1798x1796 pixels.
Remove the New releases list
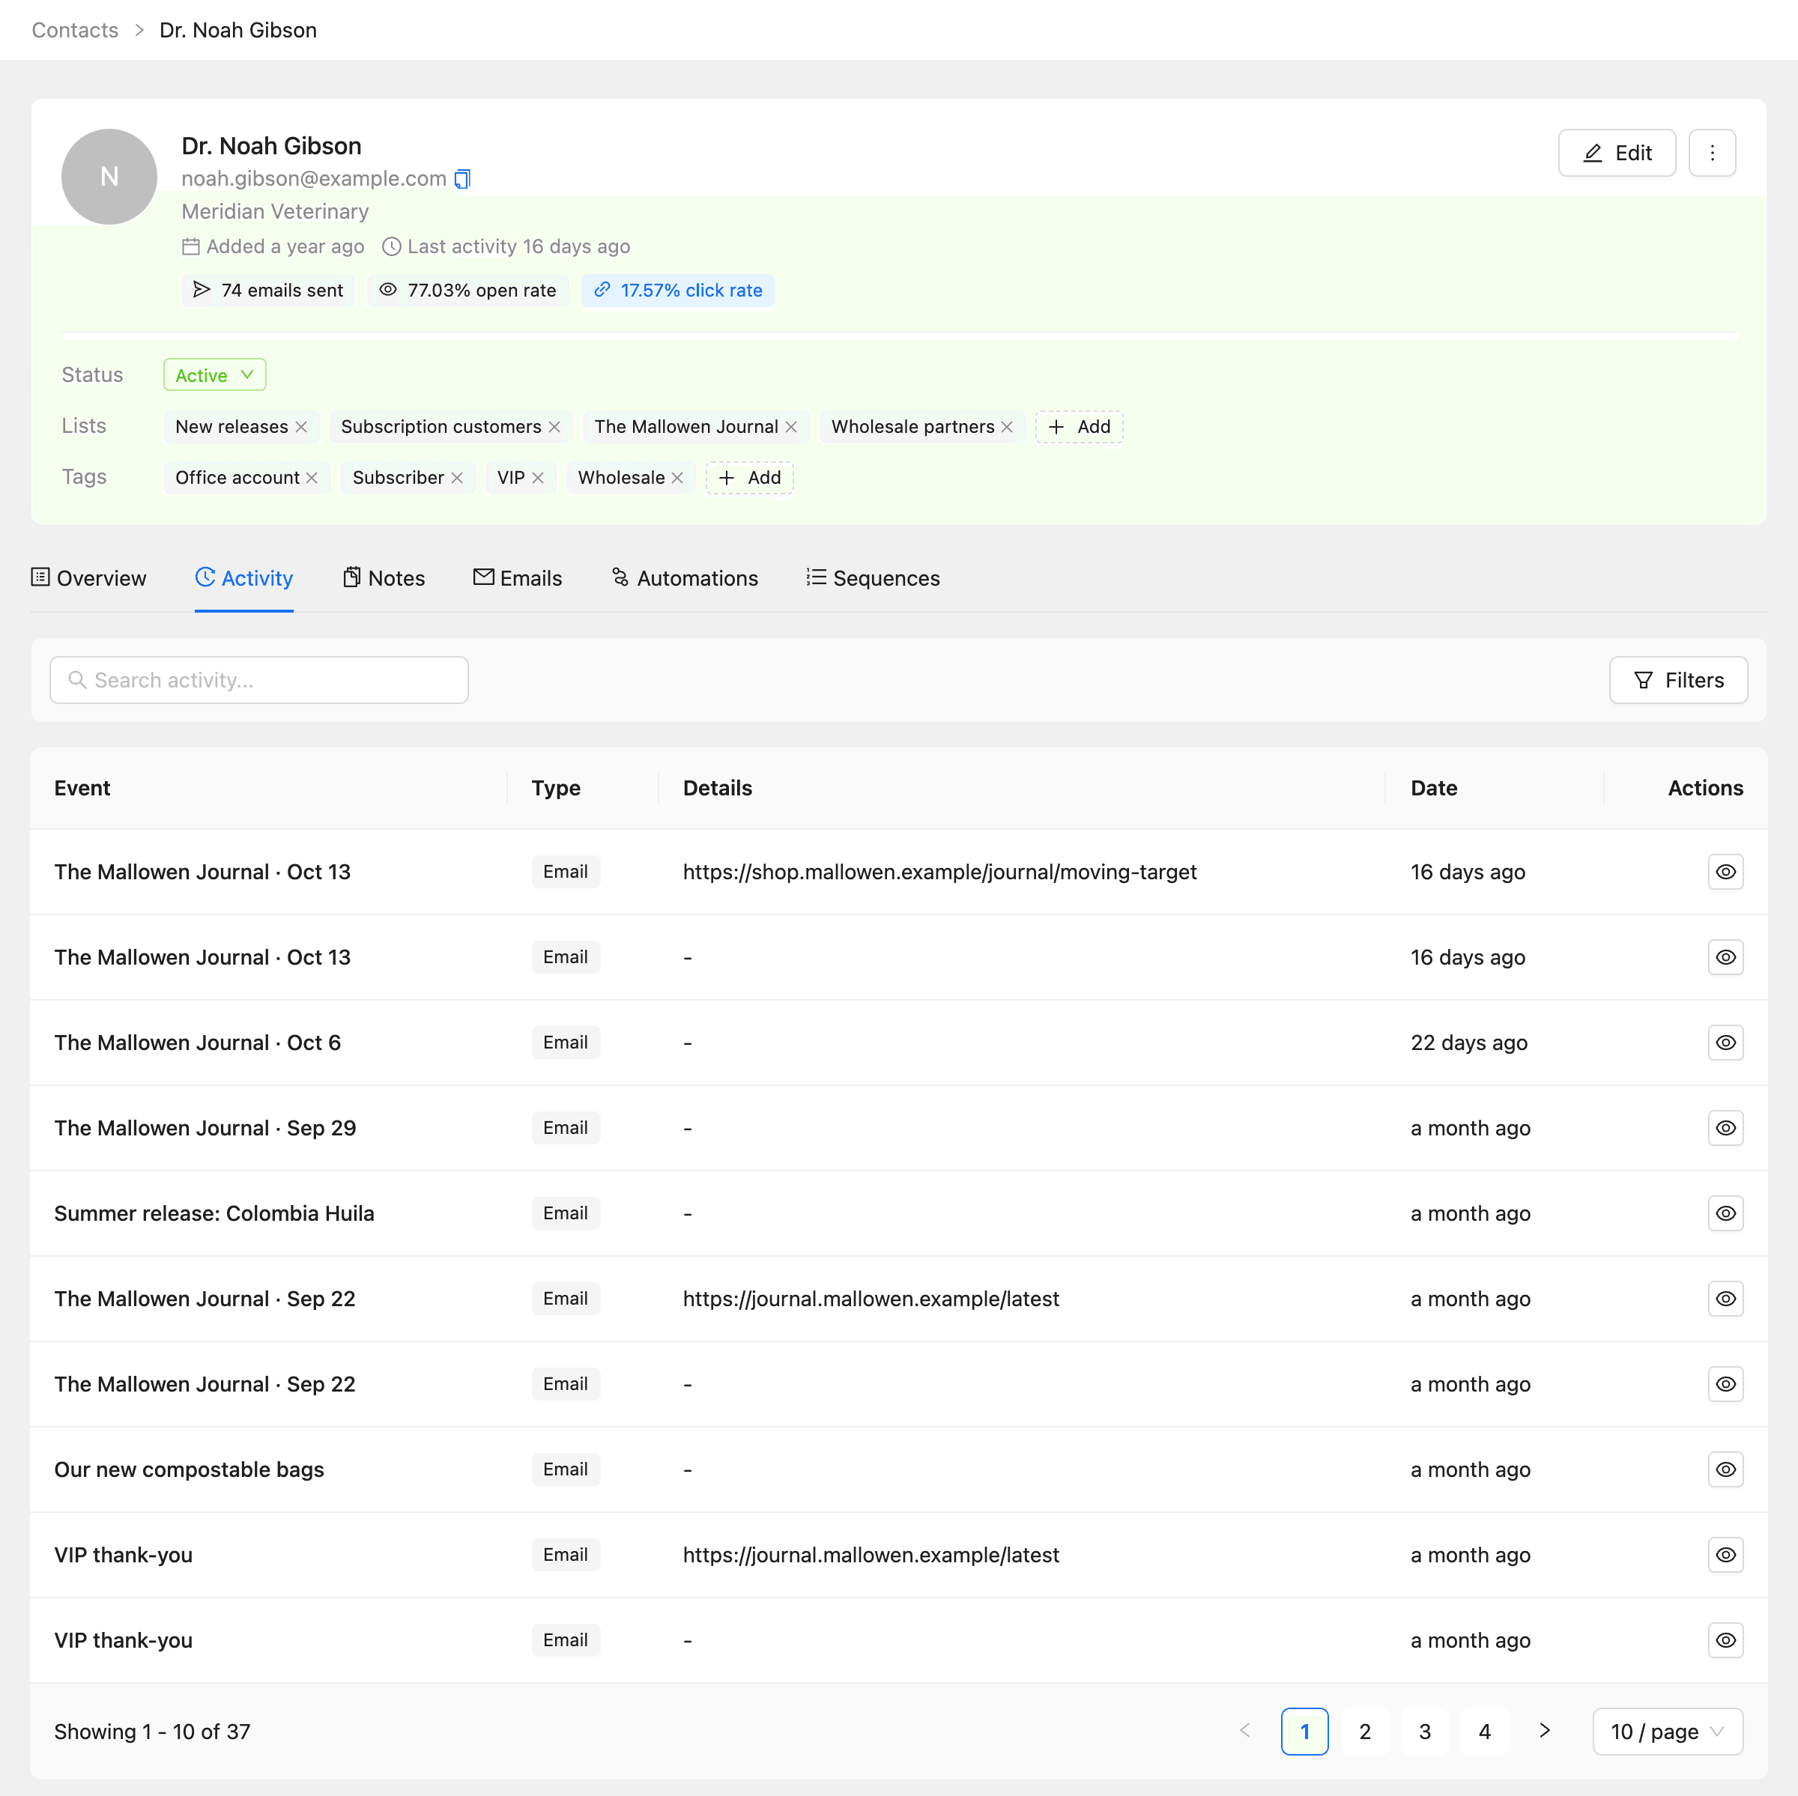pos(301,427)
